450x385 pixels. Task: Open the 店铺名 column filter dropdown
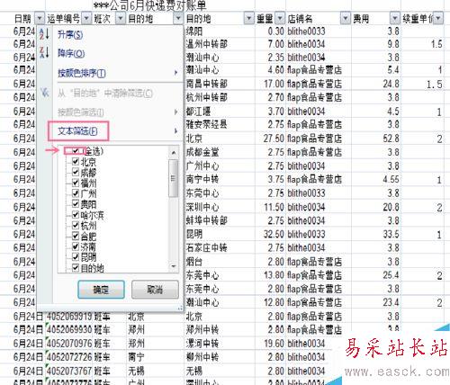click(346, 19)
